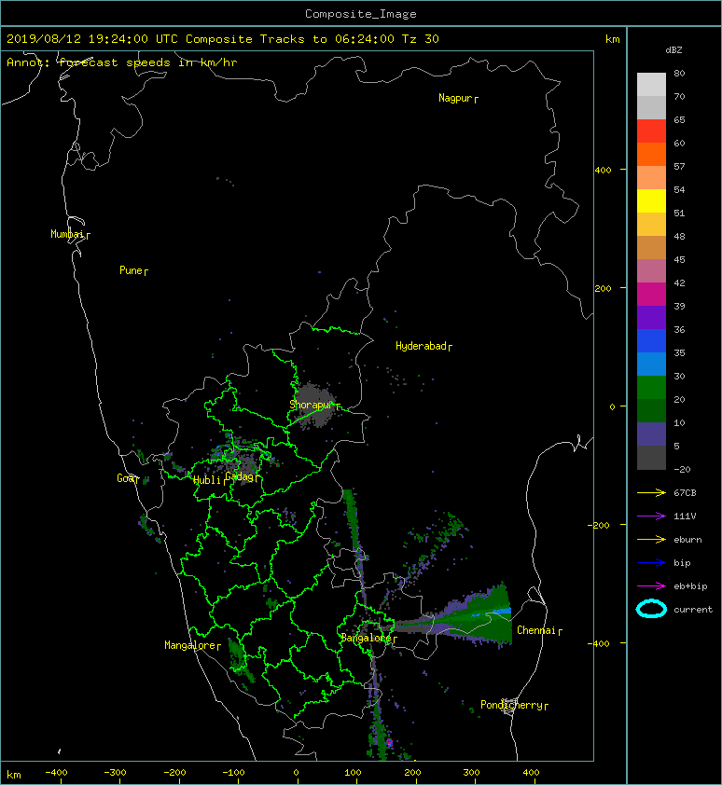Click the eb+bip legend label
Viewport: 722px width, 785px height.
(x=690, y=586)
